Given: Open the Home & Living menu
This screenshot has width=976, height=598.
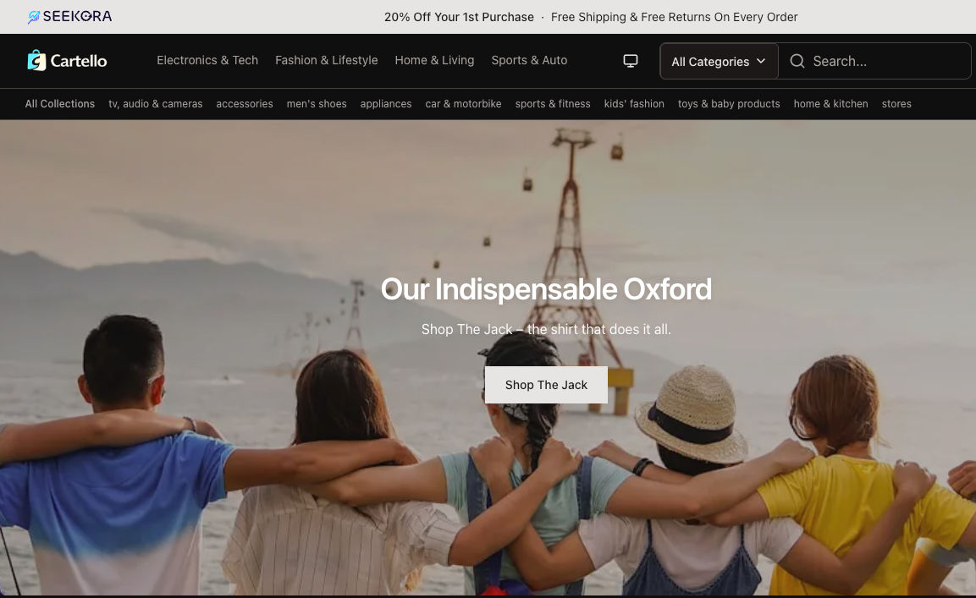Looking at the screenshot, I should [434, 60].
